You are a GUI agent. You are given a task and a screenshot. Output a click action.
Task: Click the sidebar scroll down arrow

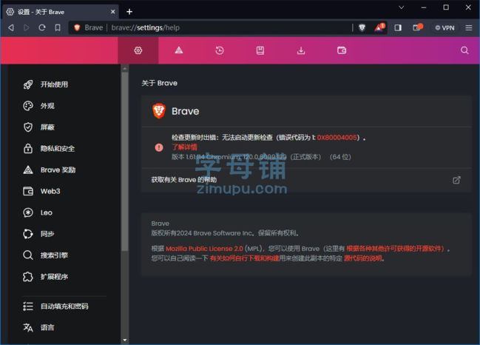click(124, 340)
